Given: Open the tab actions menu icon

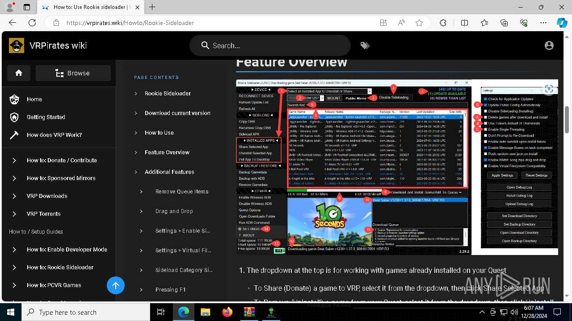Looking at the screenshot, I should point(27,7).
